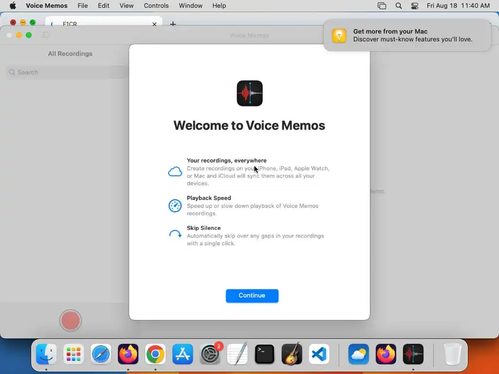Open Control Center in menu bar

[415, 6]
